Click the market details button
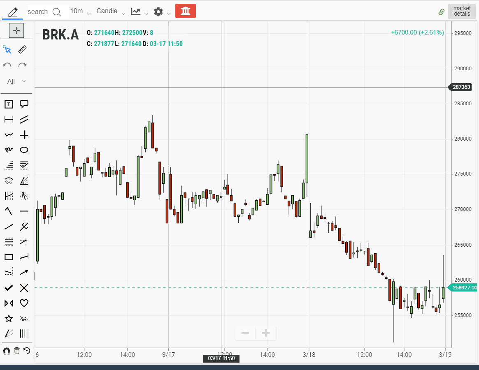The width and height of the screenshot is (479, 370). click(462, 11)
